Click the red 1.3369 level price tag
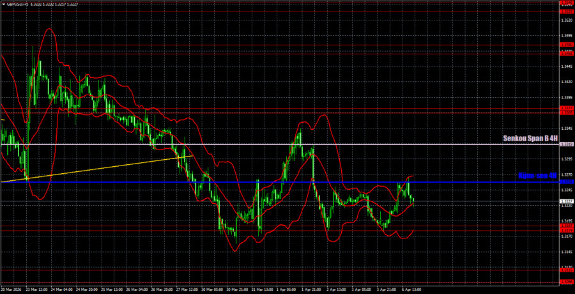The width and height of the screenshot is (575, 294). point(567,113)
